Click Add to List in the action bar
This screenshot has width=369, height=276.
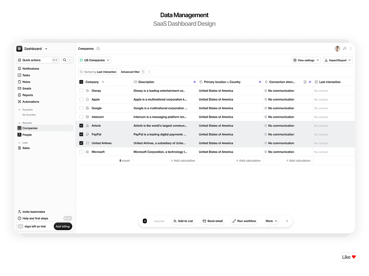183,221
